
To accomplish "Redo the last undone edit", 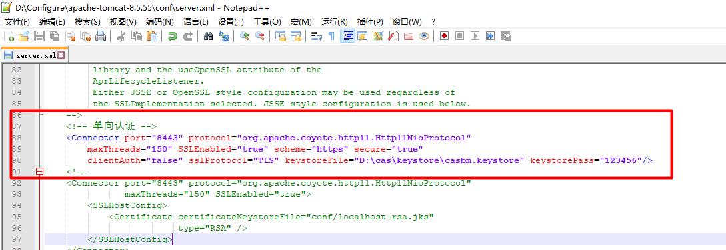I will tap(187, 36).
